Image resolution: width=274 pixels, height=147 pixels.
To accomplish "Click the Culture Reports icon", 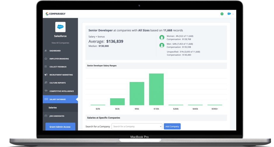I will click(x=46, y=83).
